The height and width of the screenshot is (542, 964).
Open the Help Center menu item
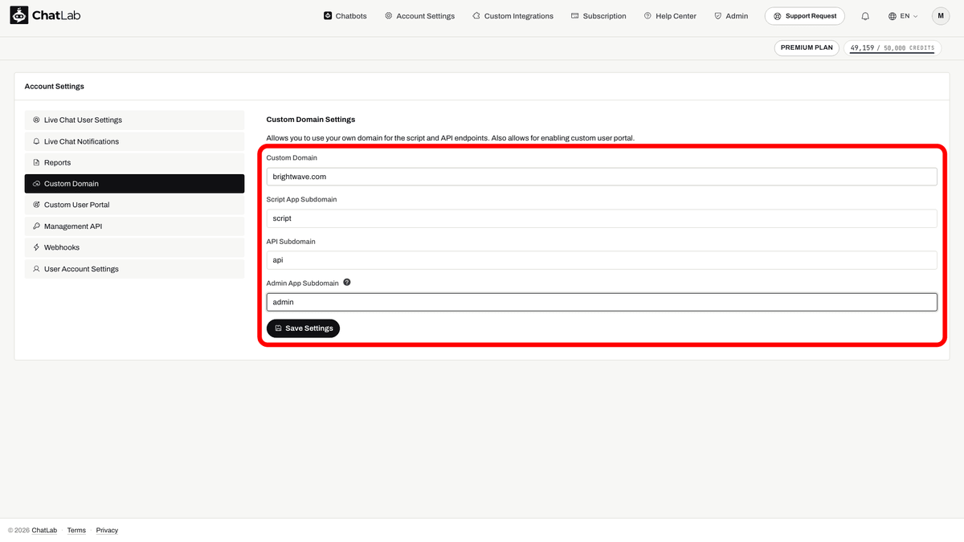point(670,16)
